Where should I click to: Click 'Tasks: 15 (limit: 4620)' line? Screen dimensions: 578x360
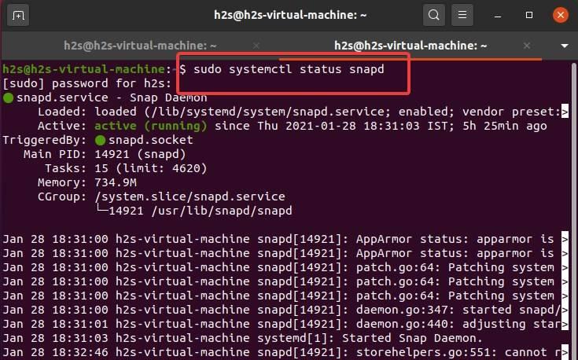126,168
